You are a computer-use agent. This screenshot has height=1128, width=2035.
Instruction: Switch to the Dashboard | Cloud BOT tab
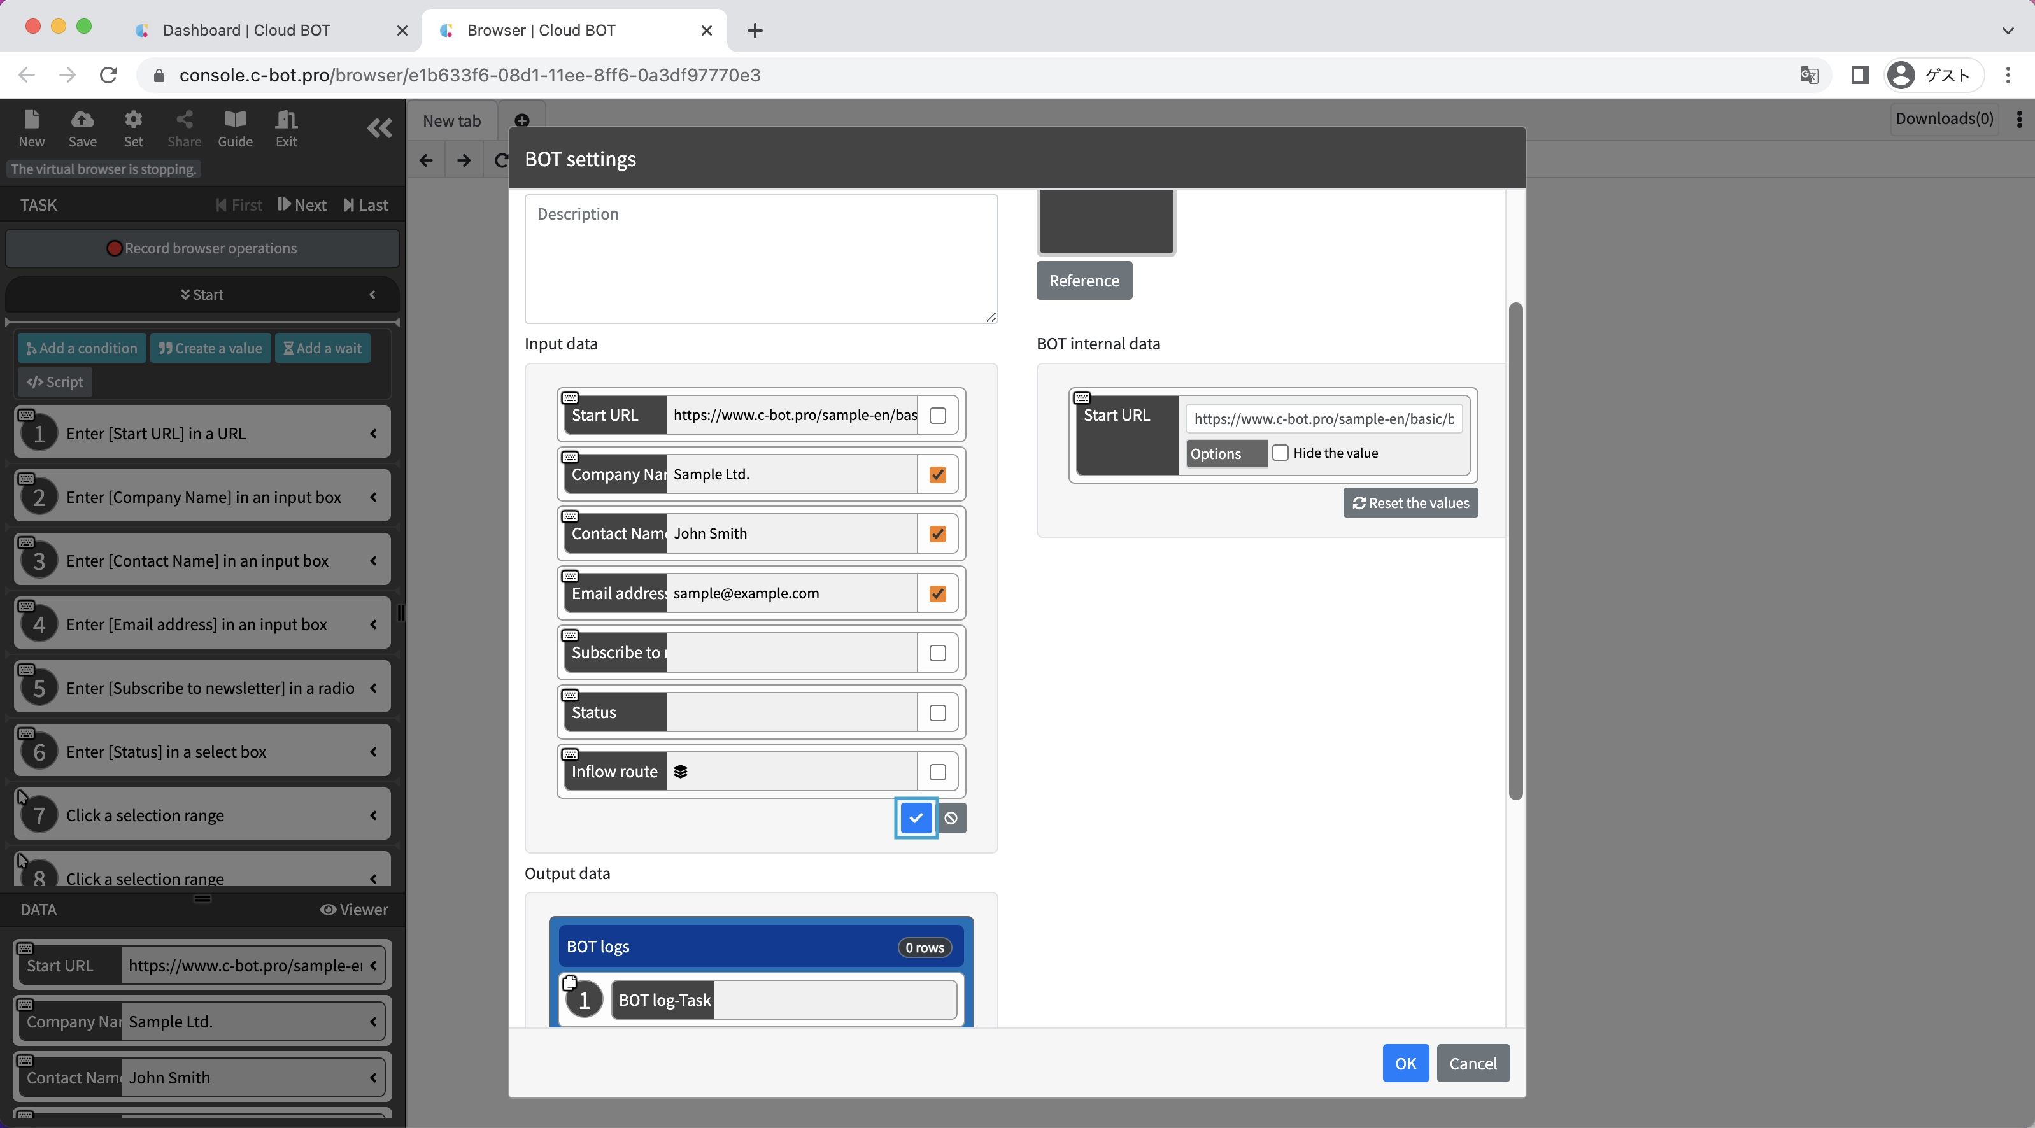(x=246, y=30)
